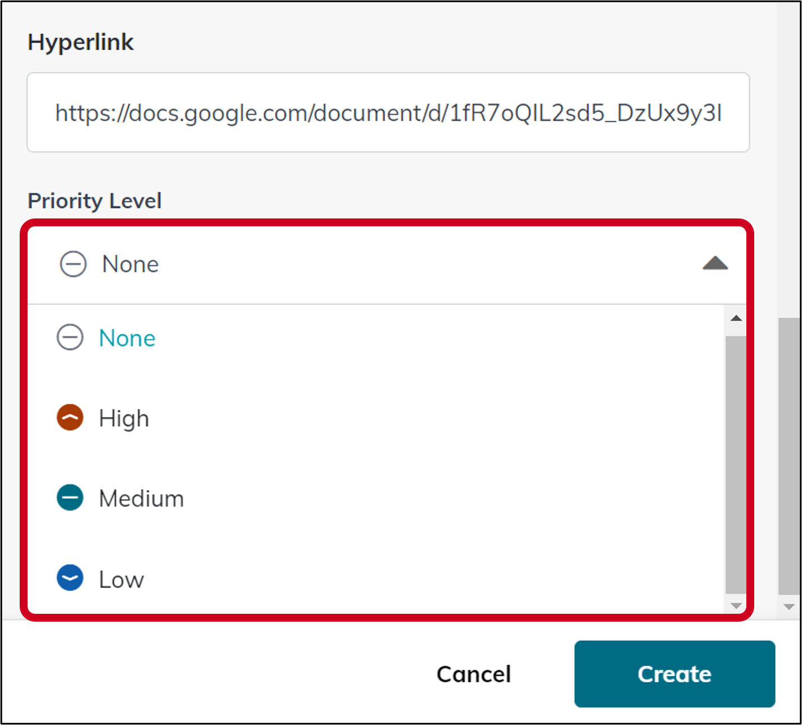802x725 pixels.
Task: Click the dialog's outer scroll down arrow
Action: [789, 607]
